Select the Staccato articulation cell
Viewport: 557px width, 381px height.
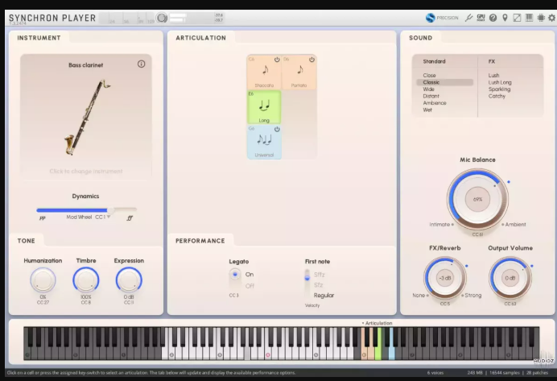(x=264, y=72)
